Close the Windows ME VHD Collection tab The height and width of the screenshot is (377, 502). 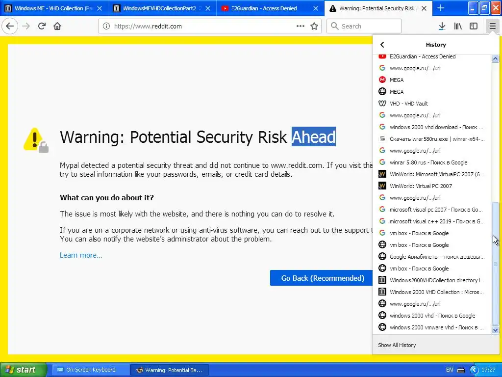click(100, 8)
